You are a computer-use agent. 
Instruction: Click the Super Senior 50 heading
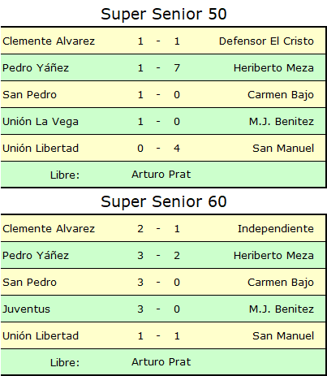click(164, 14)
